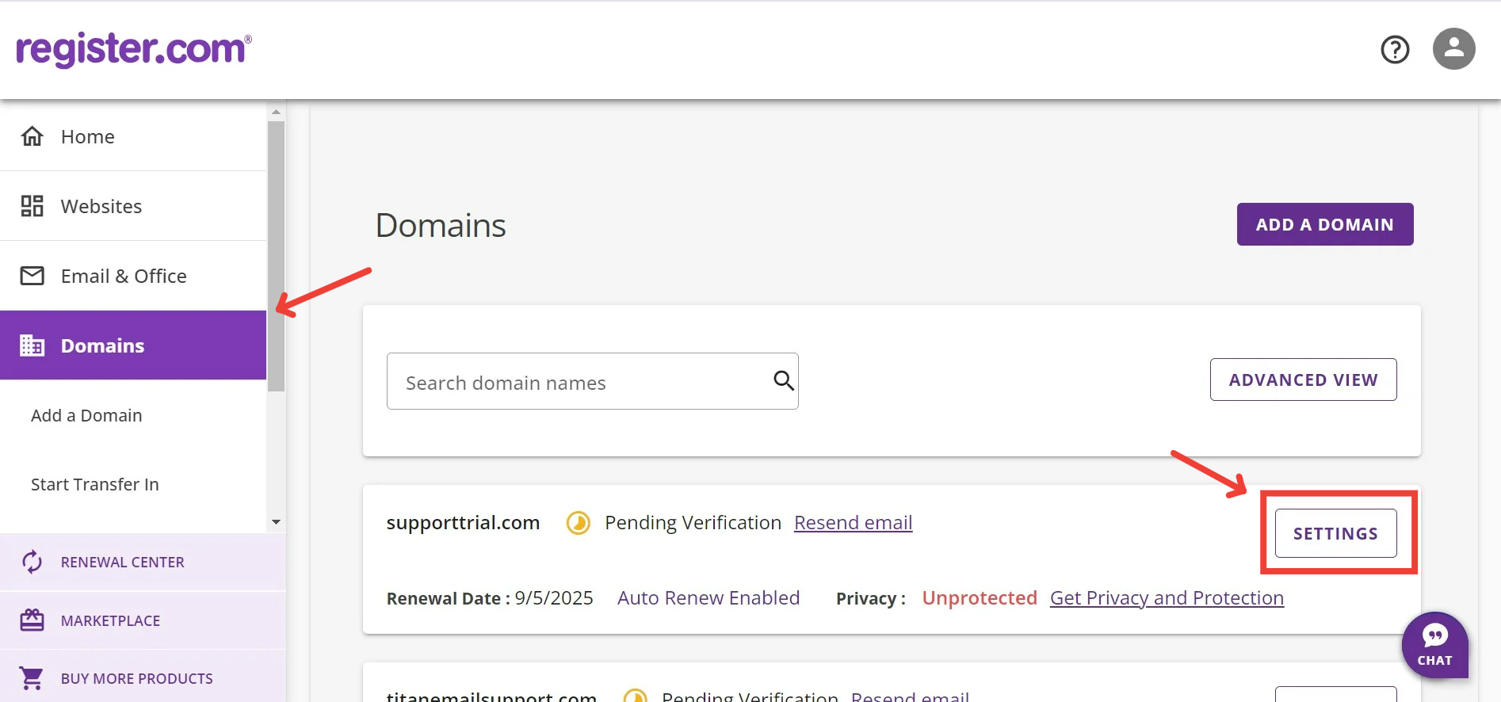Viewport: 1501px width, 702px height.
Task: Open Email & Office section
Action: 133,276
